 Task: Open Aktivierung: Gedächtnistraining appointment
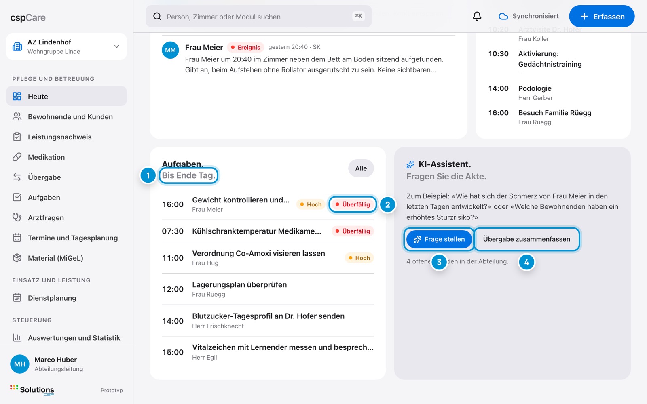(x=552, y=64)
